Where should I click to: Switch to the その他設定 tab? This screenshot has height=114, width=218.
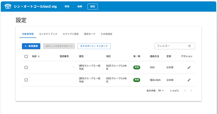coord(107,34)
